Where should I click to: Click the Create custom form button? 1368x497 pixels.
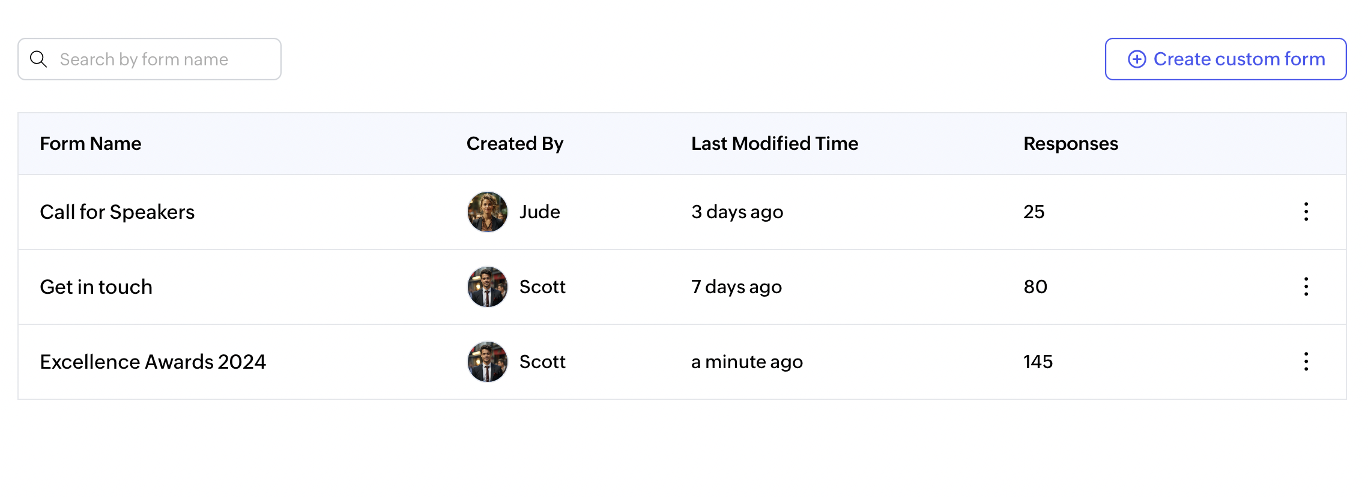(x=1225, y=59)
